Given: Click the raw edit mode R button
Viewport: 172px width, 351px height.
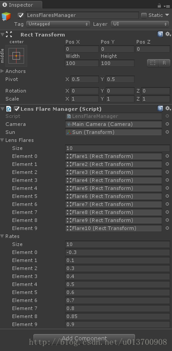Looking at the screenshot, I should pos(164,63).
